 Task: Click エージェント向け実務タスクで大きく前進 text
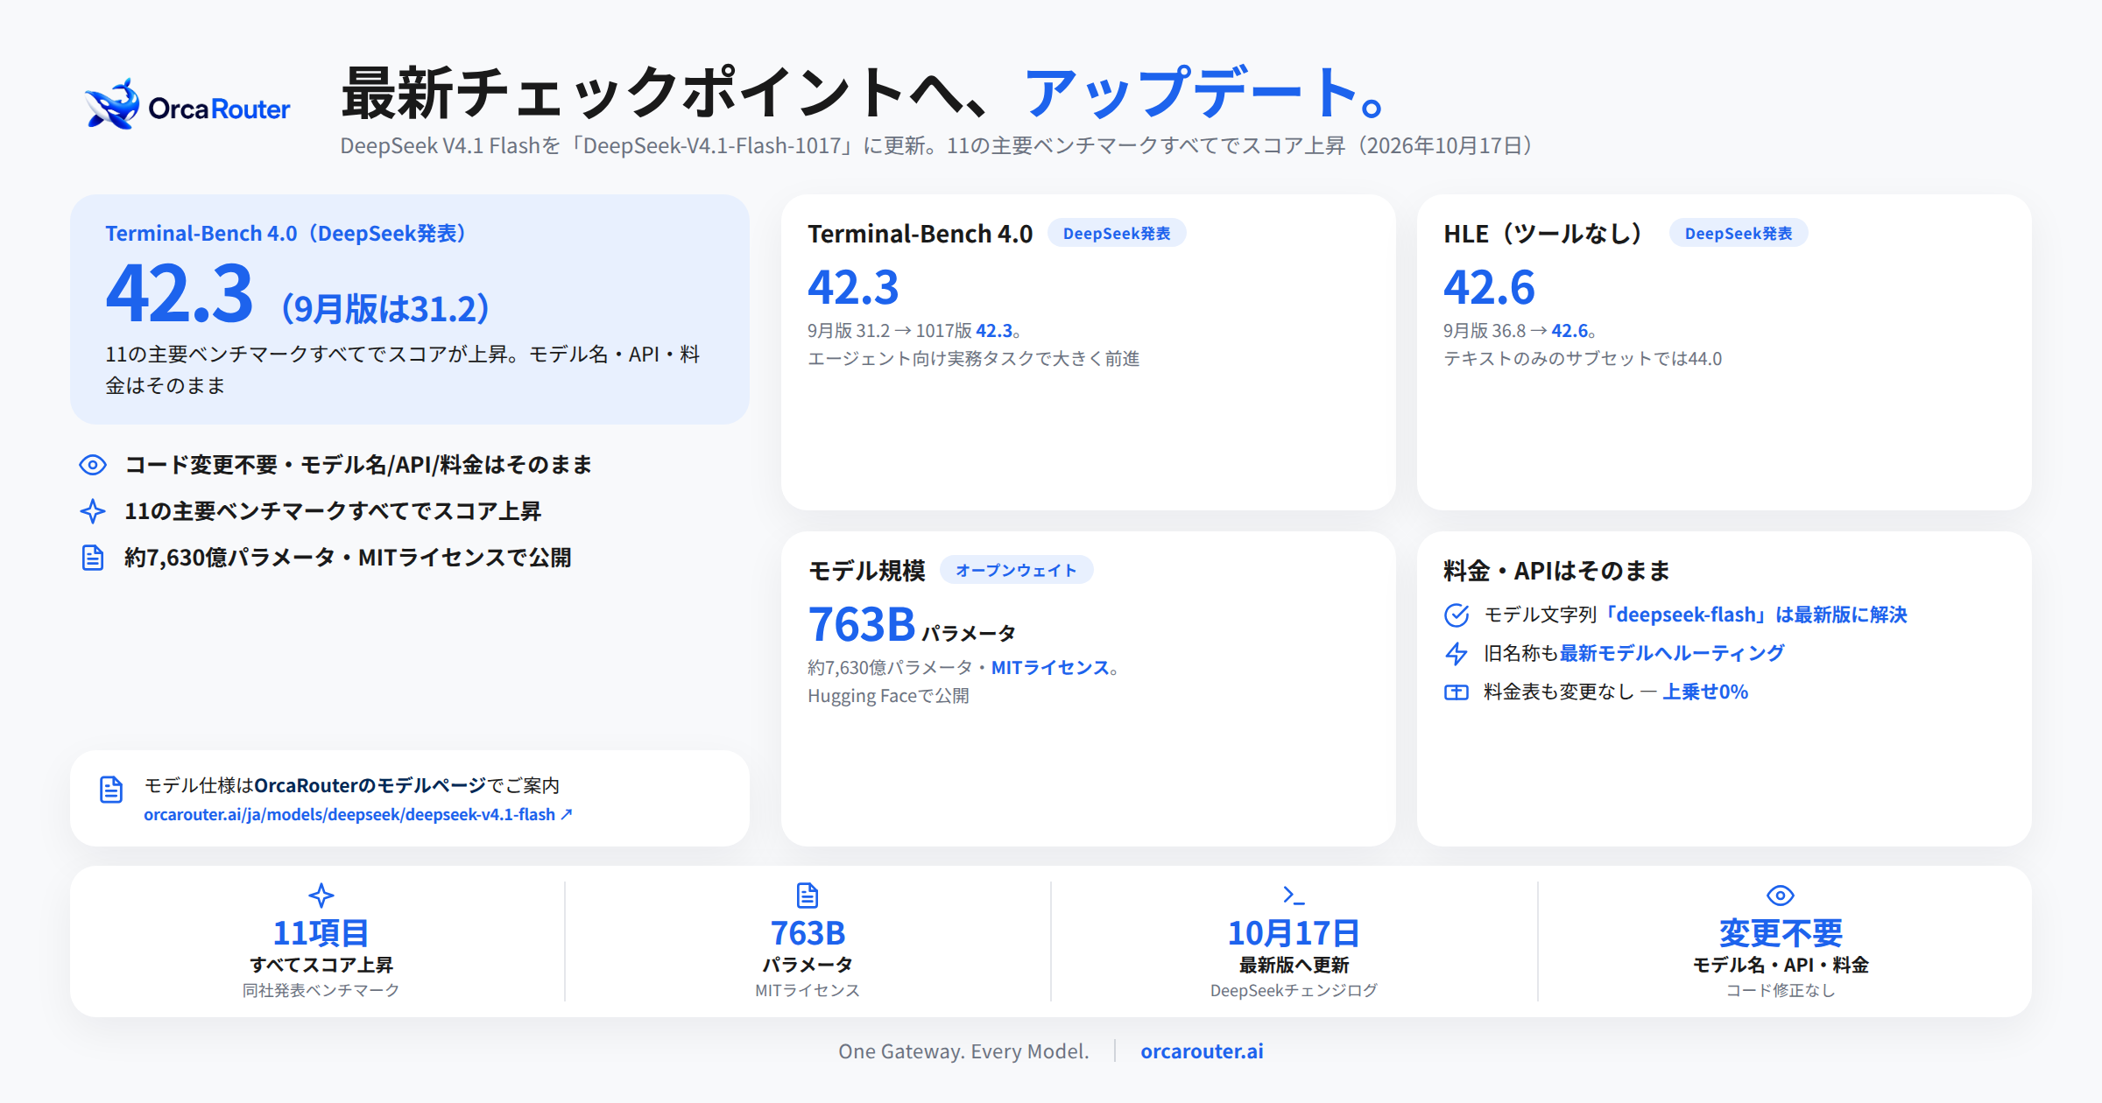pos(973,359)
